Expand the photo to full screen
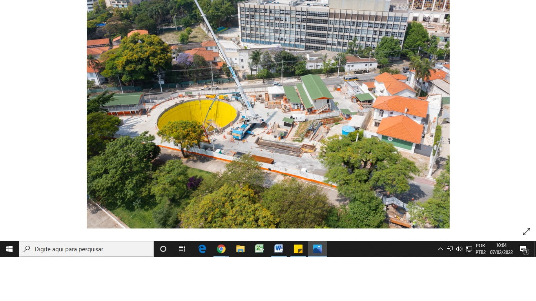The height and width of the screenshot is (301, 536). (526, 232)
